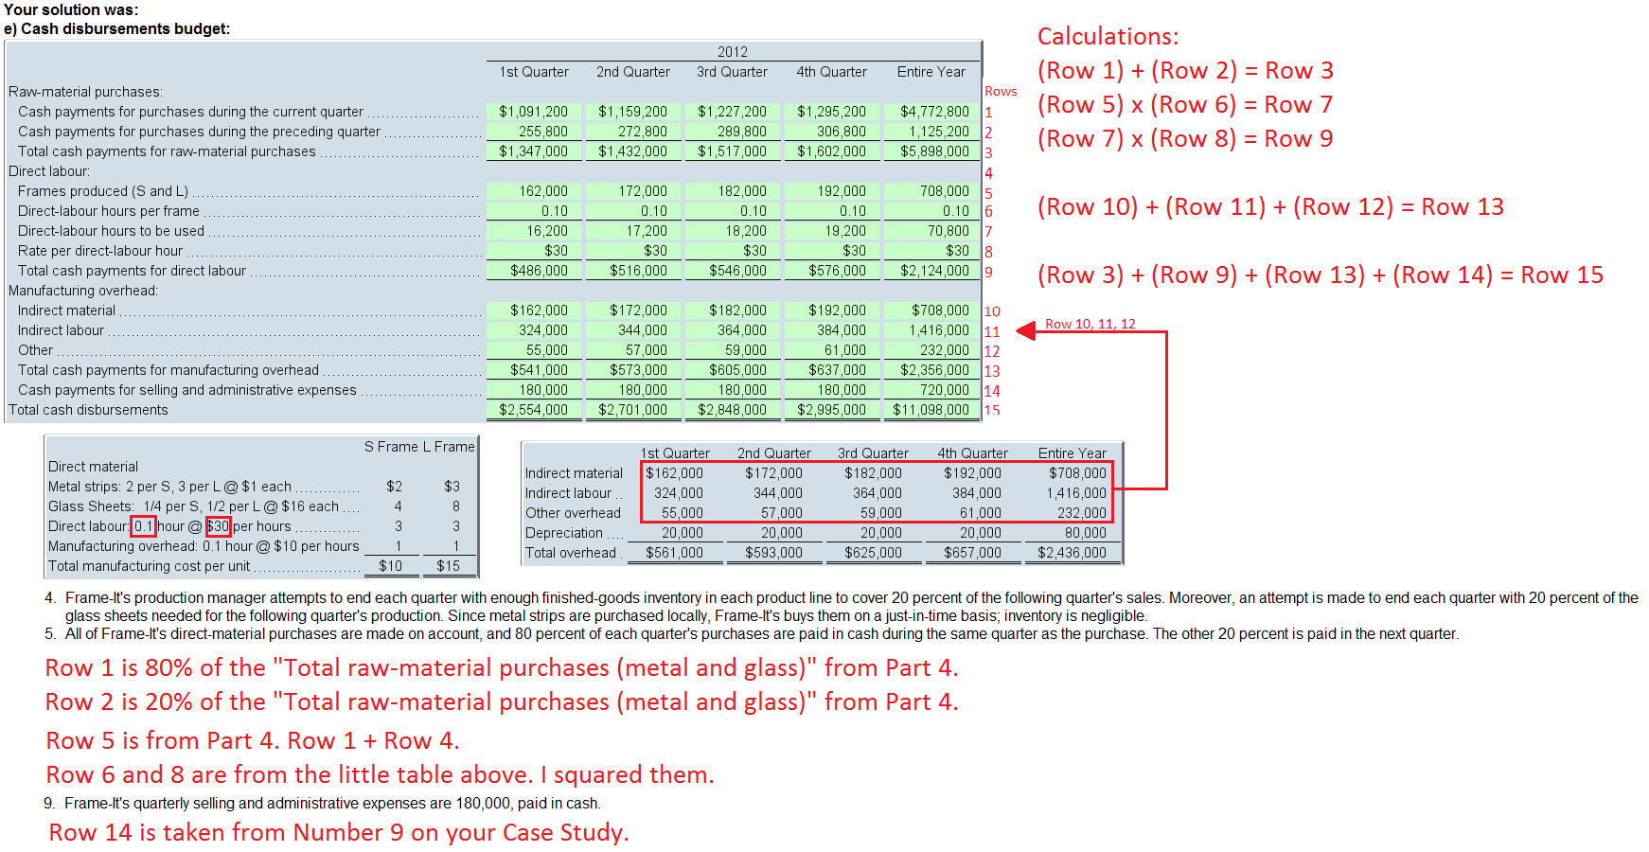Viewport: 1649px width, 852px height.
Task: Click the "Row 14 is taken from Number 9" note
Action: tap(338, 833)
